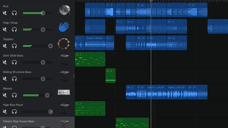Mute the Dark Glide Bass track
The height and width of the screenshot is (128, 228).
(x=5, y=63)
